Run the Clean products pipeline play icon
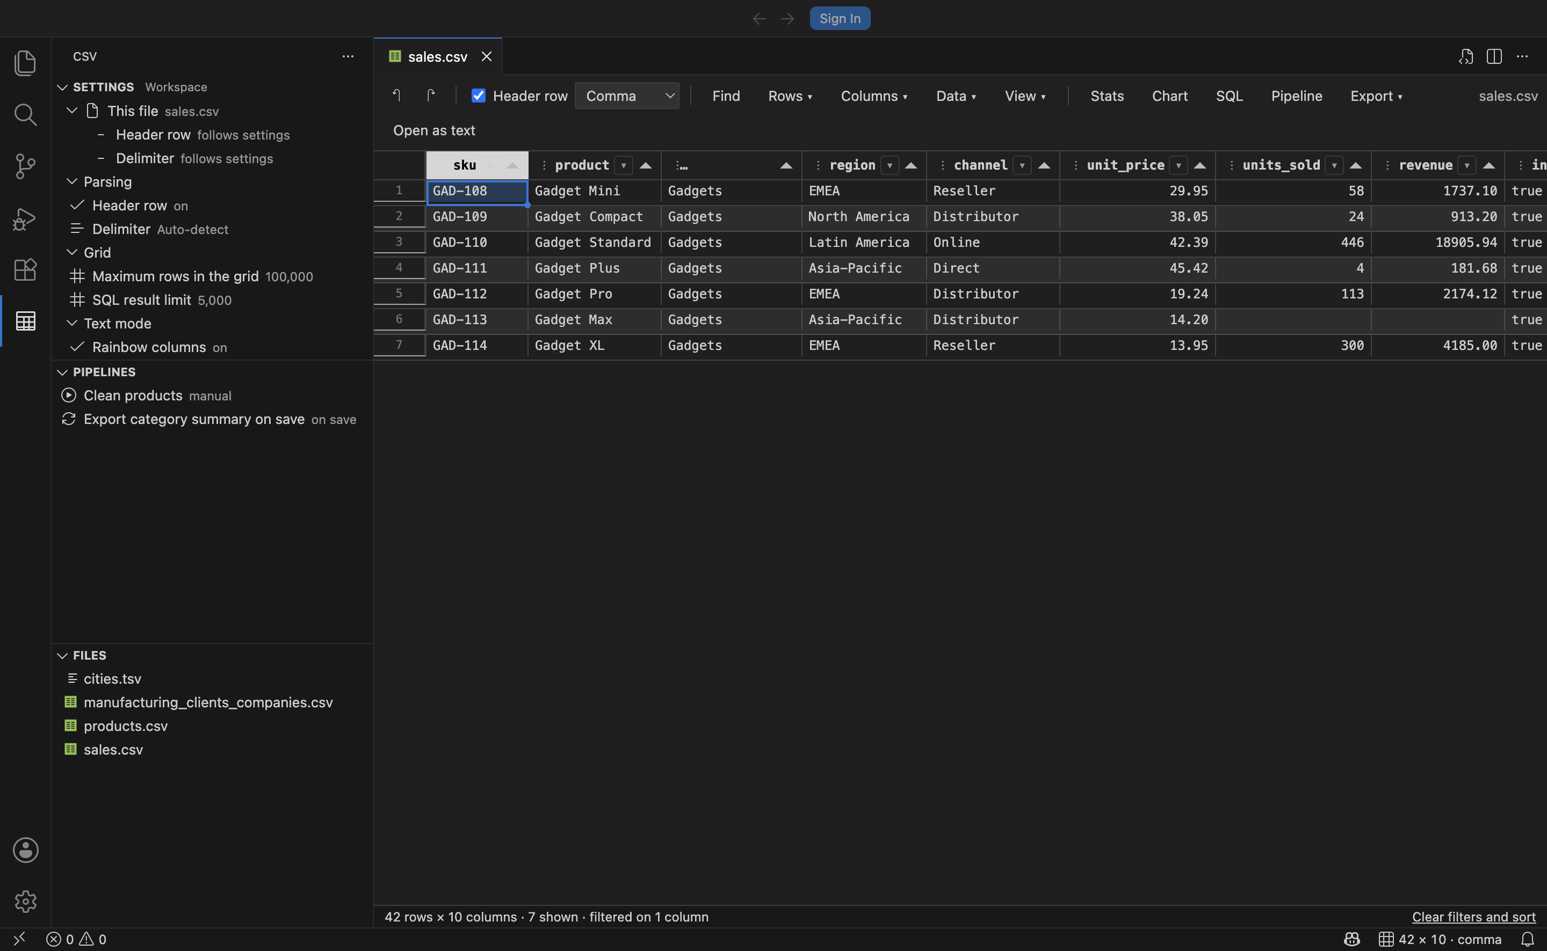 69,396
